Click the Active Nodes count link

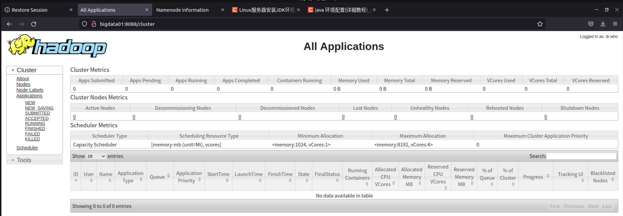pos(74,117)
